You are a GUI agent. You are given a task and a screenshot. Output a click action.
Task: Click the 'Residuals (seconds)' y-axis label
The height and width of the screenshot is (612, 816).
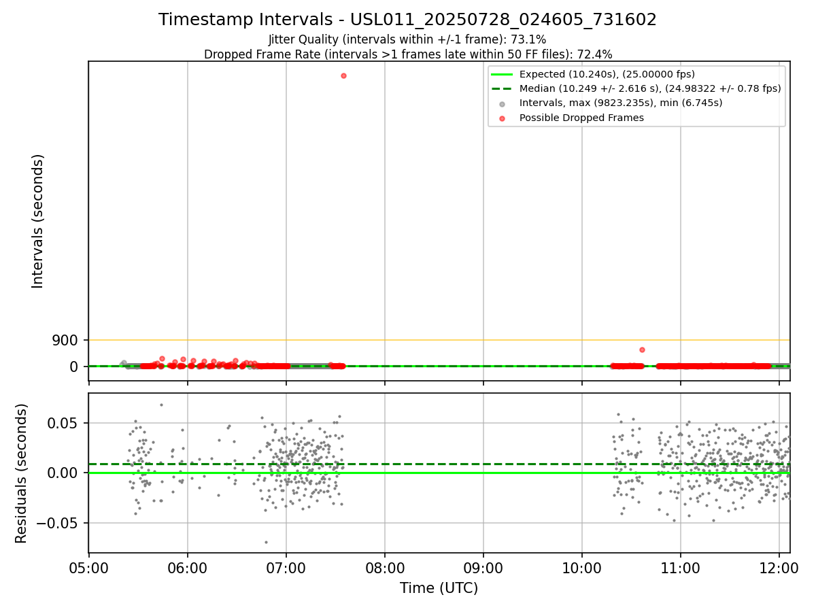click(22, 473)
